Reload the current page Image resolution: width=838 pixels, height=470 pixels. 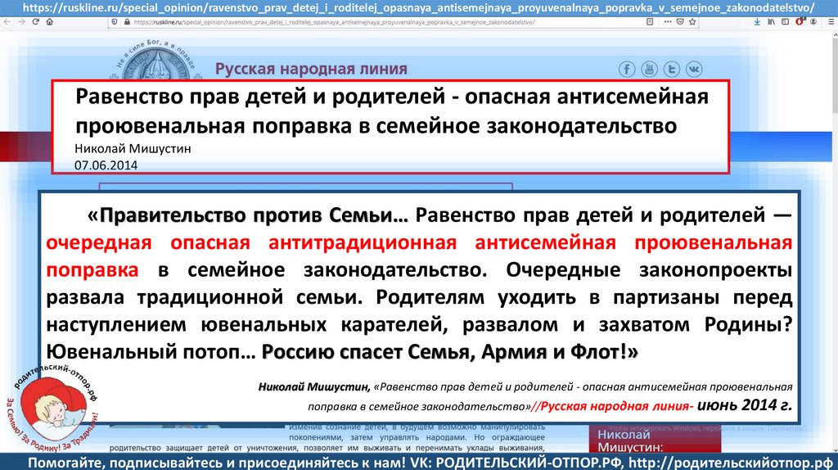pos(36,22)
